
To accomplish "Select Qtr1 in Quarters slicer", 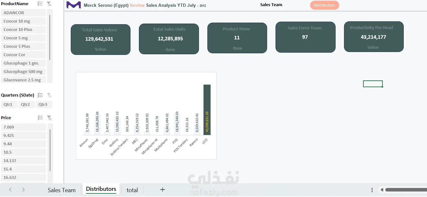I will pos(9,104).
